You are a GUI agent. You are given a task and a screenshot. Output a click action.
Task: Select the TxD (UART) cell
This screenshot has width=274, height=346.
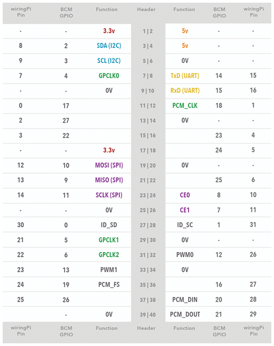[x=185, y=76]
